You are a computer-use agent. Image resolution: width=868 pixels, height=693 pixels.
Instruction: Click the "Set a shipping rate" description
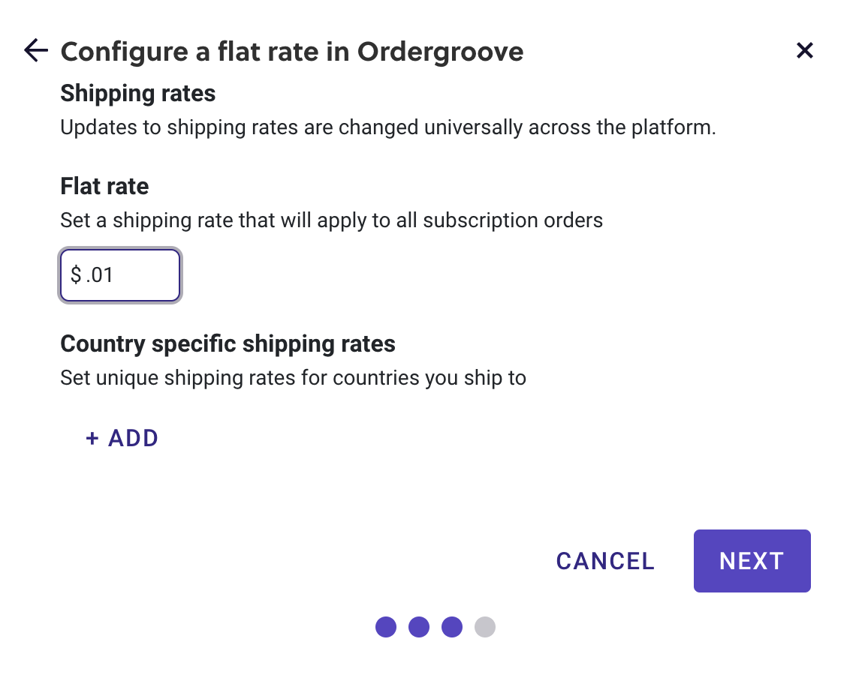coord(331,220)
